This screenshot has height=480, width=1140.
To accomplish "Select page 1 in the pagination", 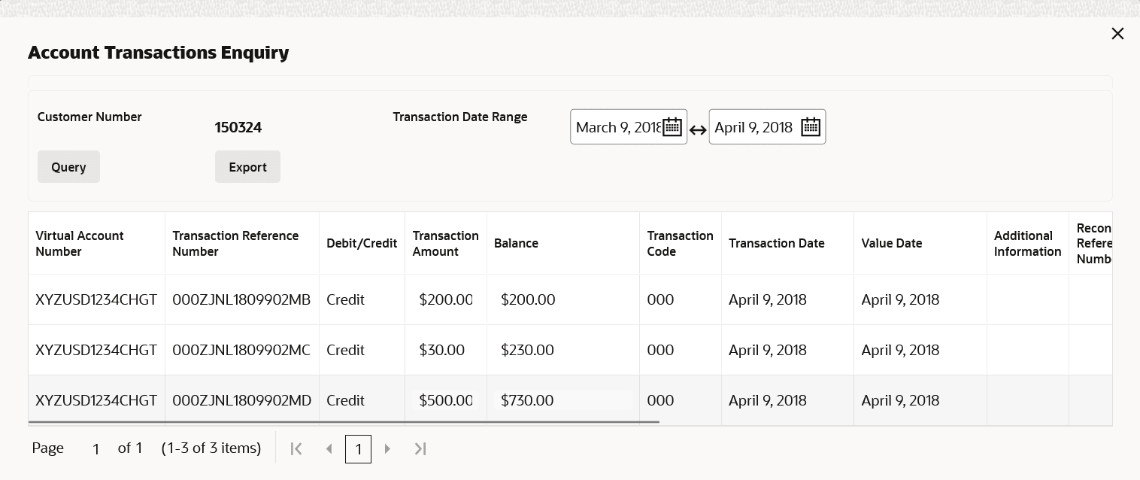I will point(358,449).
